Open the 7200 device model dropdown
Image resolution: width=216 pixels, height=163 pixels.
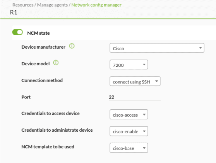pos(129,65)
